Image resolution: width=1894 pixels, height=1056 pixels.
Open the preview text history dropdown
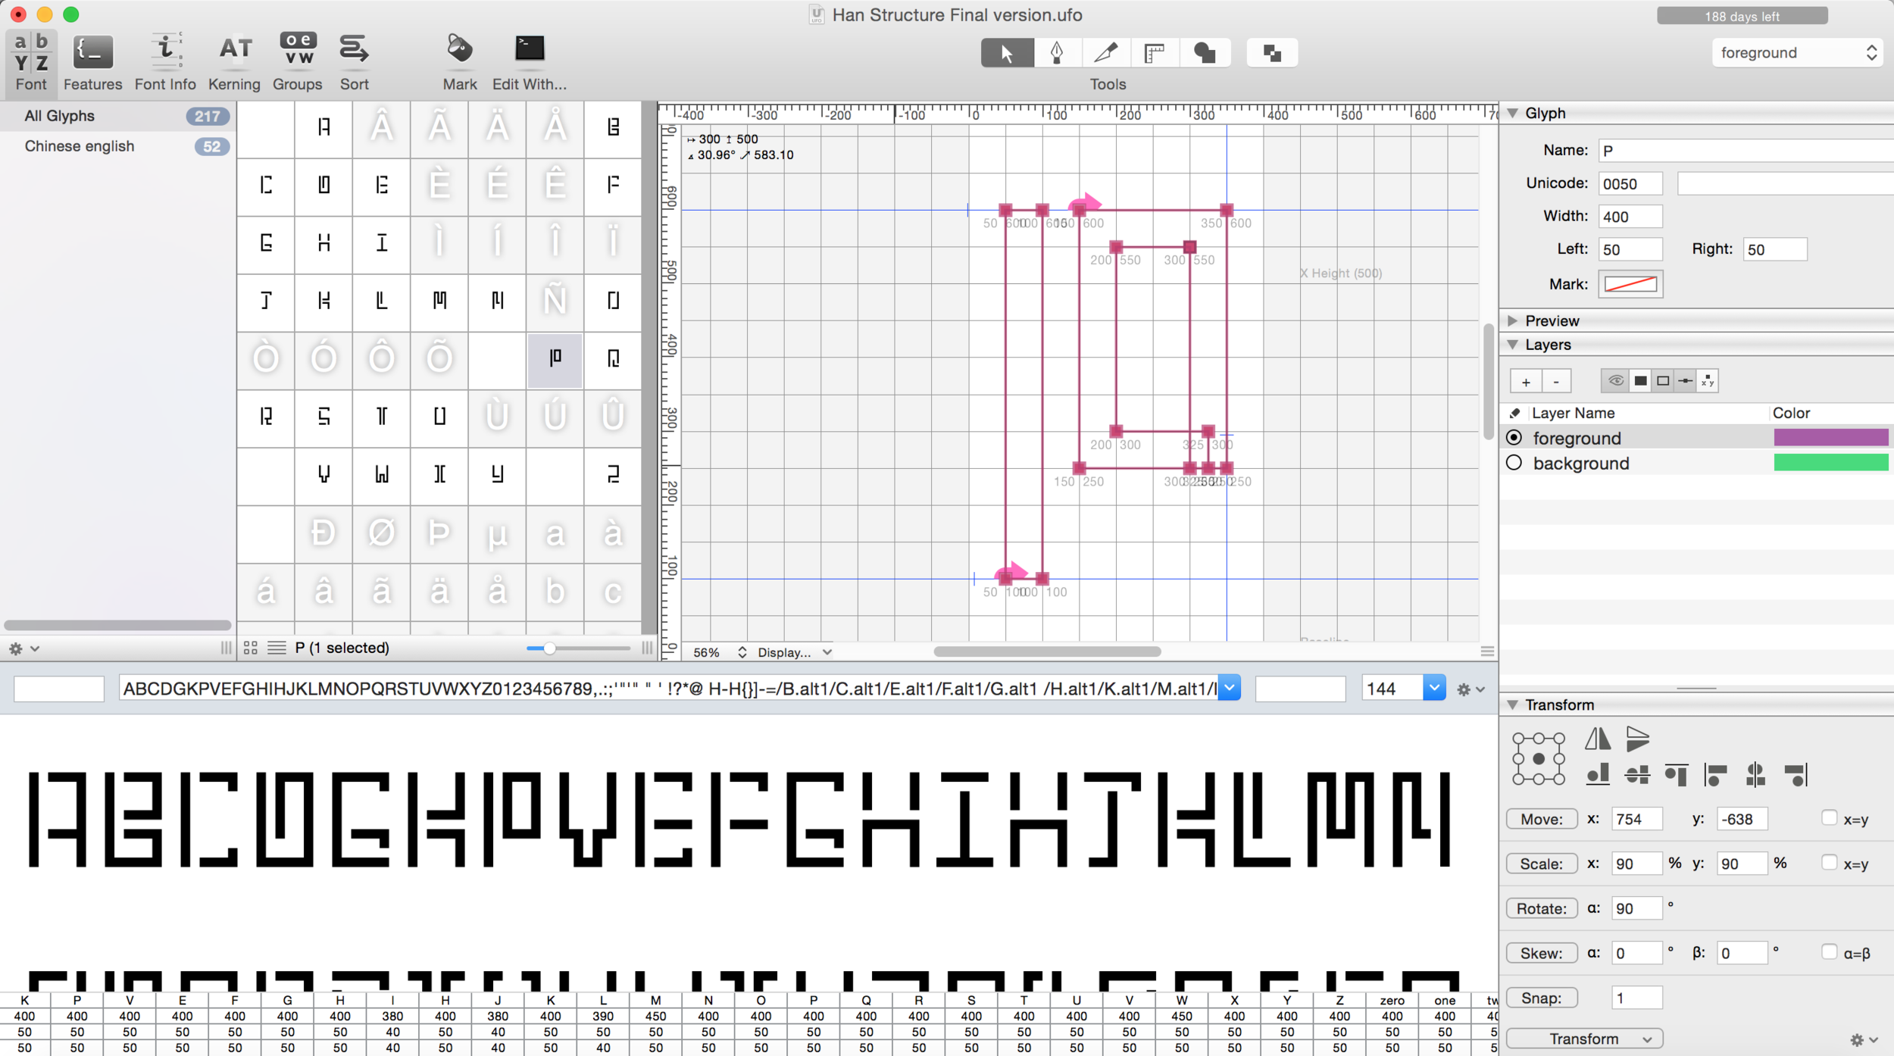tap(1230, 688)
